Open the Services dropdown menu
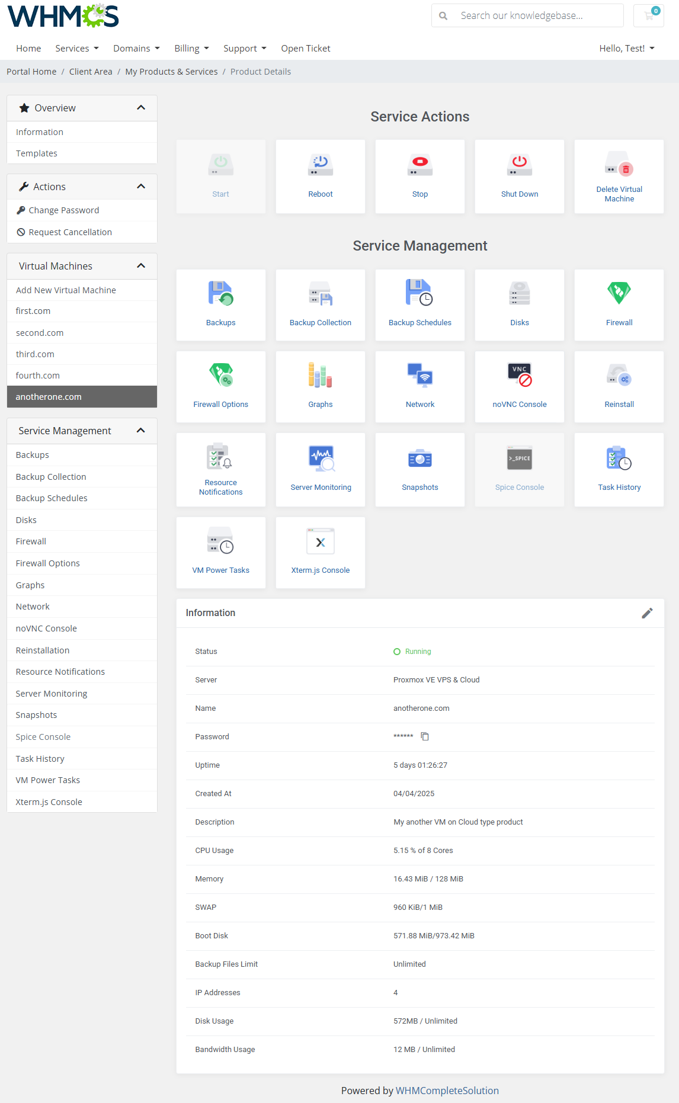The image size is (679, 1103). (76, 49)
